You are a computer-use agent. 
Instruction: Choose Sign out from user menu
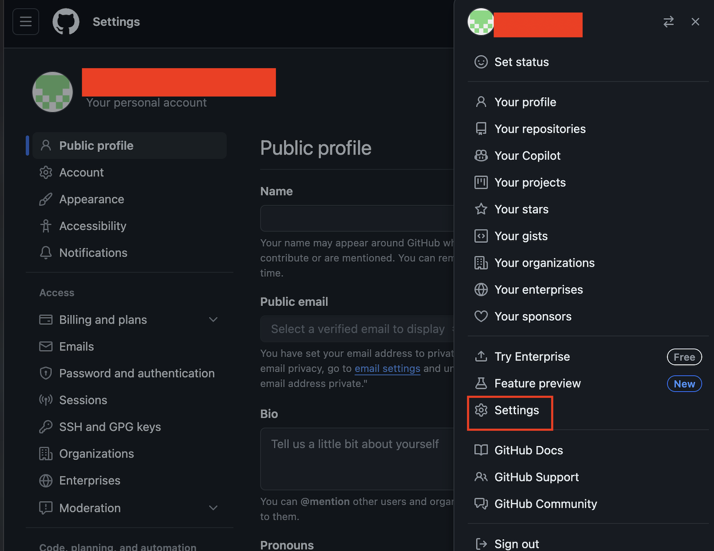pos(588,544)
